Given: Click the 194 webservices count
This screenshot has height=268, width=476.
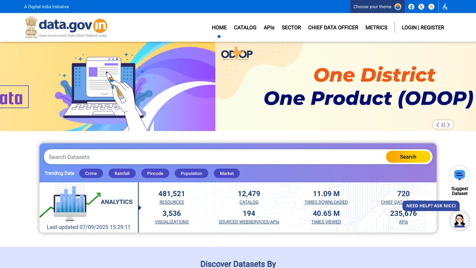Looking at the screenshot, I should click(x=249, y=213).
